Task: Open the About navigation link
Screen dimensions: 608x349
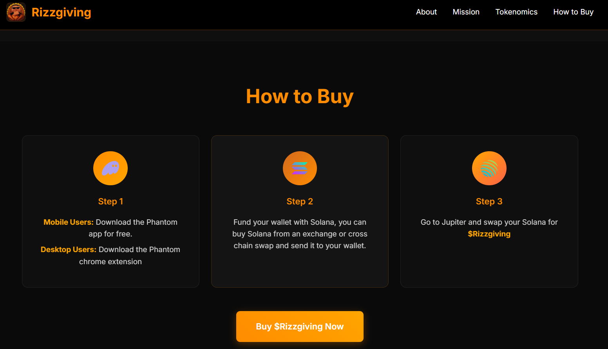Action: tap(426, 12)
